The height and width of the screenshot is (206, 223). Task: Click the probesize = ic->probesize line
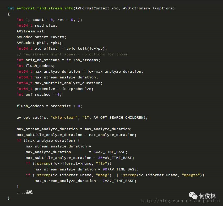pos(55,89)
